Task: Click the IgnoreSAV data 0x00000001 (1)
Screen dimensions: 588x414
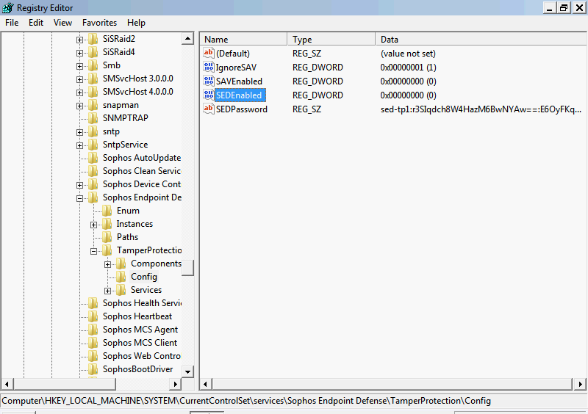Action: click(x=408, y=68)
